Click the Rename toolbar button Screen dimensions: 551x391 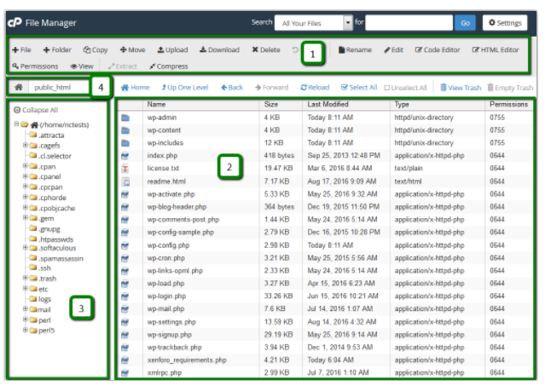pos(355,50)
